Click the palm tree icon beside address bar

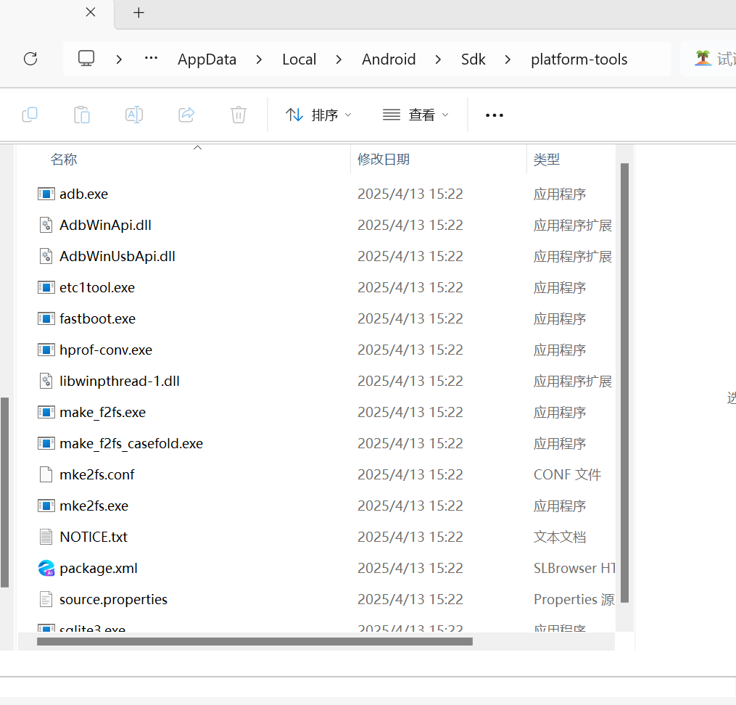(703, 58)
